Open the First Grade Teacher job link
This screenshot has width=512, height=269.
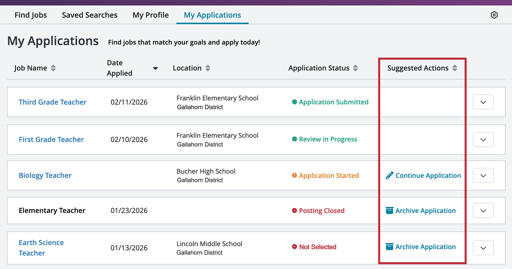tap(51, 139)
